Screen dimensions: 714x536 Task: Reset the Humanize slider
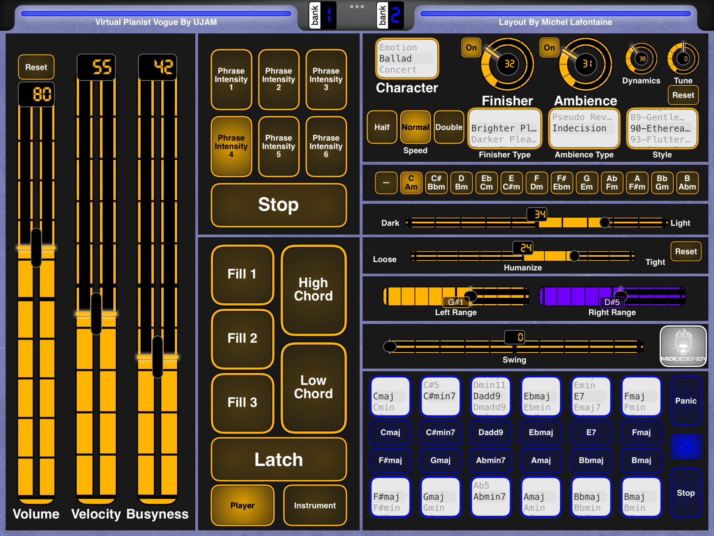[x=686, y=251]
